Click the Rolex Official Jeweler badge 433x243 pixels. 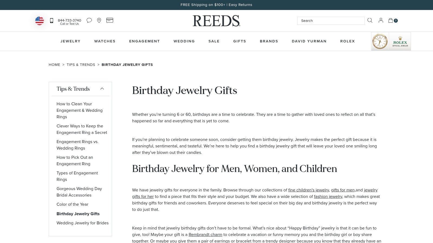tap(391, 41)
